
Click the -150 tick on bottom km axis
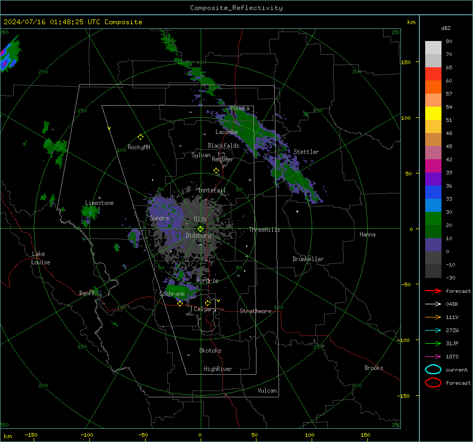31,435
